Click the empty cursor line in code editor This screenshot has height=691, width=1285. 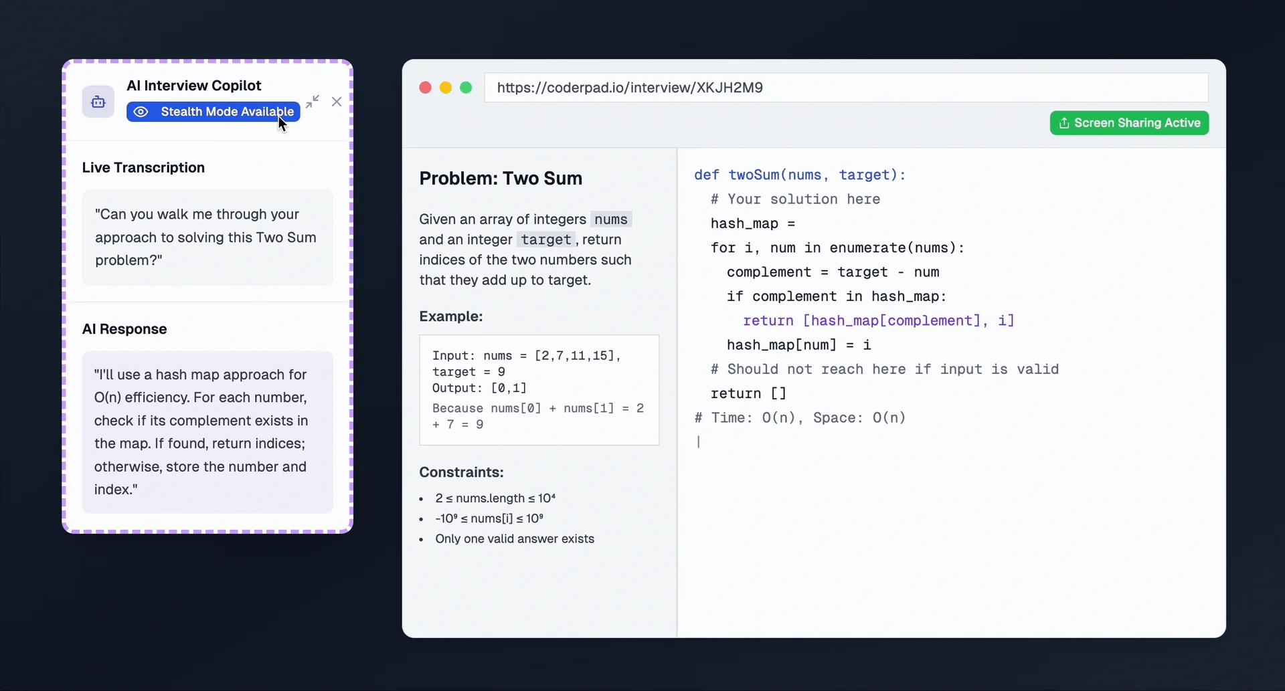(803, 442)
